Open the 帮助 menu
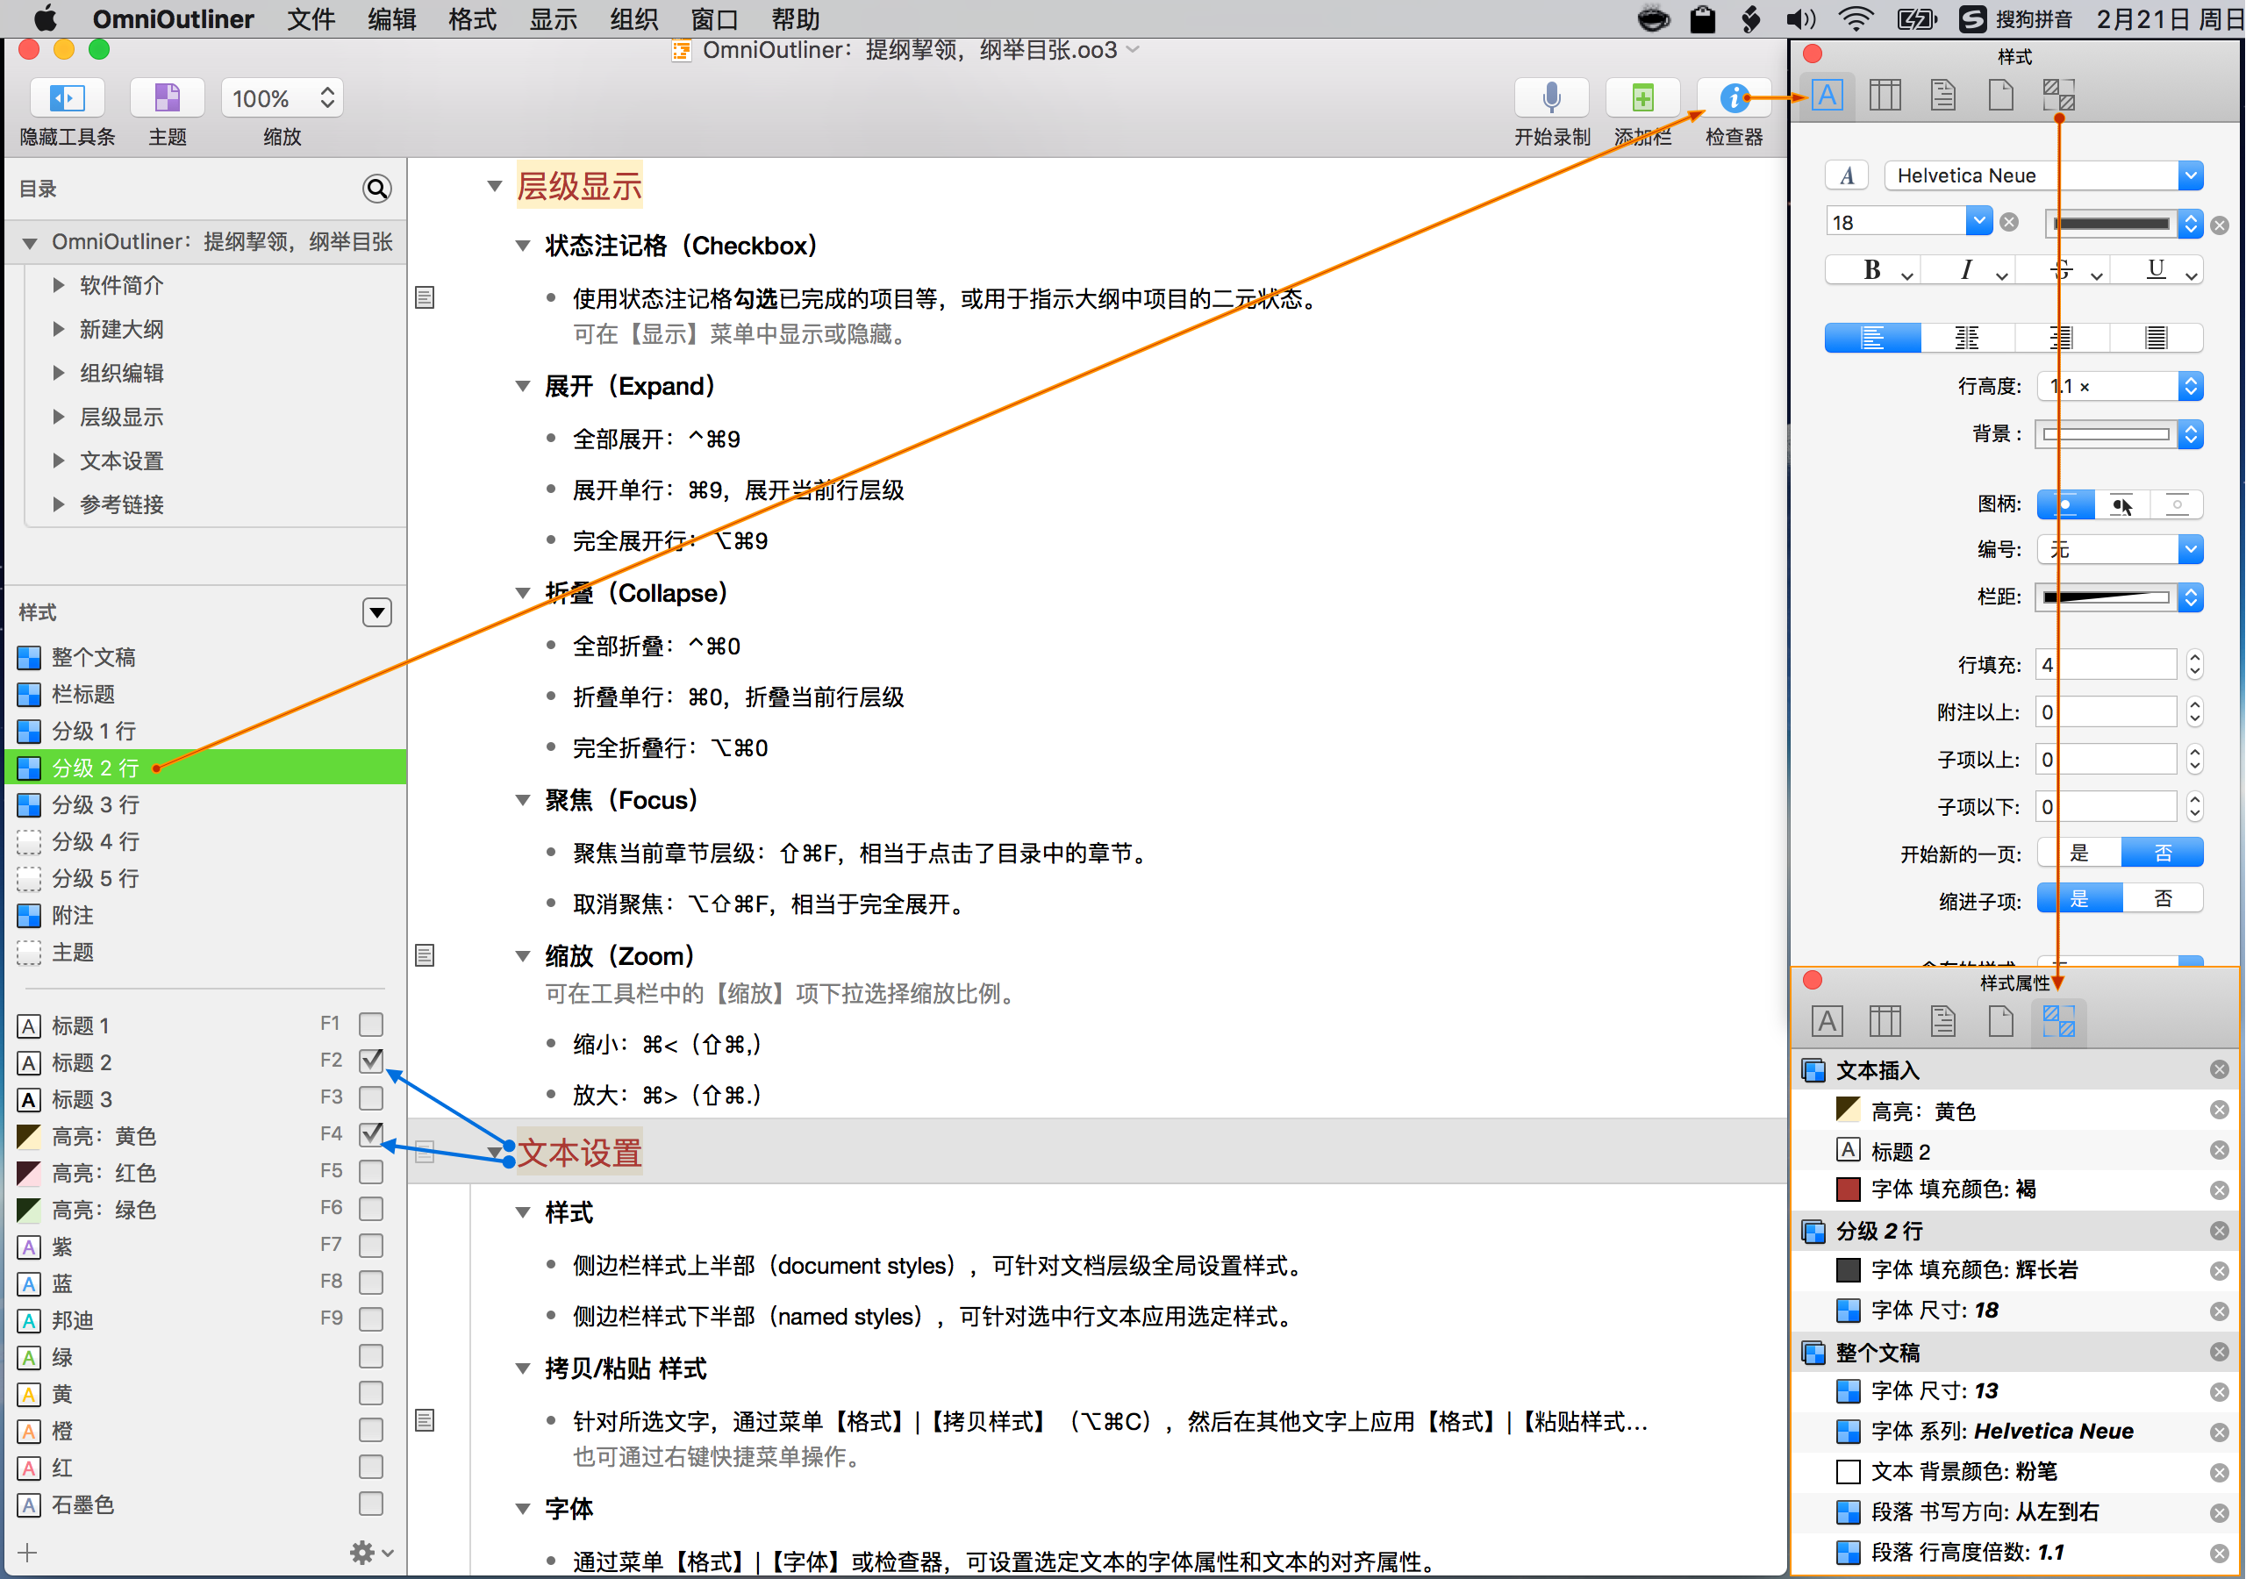Screen dimensions: 2246x1579 pyautogui.click(x=795, y=18)
